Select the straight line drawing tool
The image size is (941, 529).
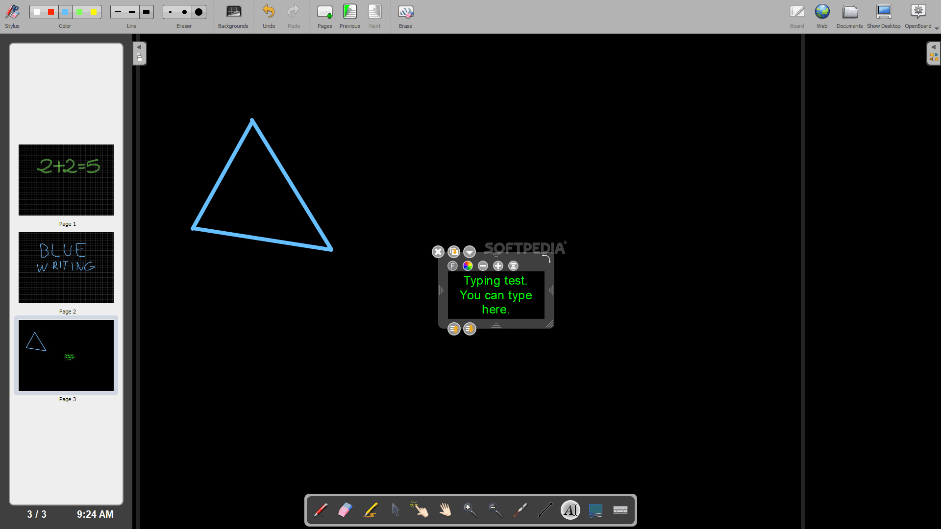tap(545, 510)
